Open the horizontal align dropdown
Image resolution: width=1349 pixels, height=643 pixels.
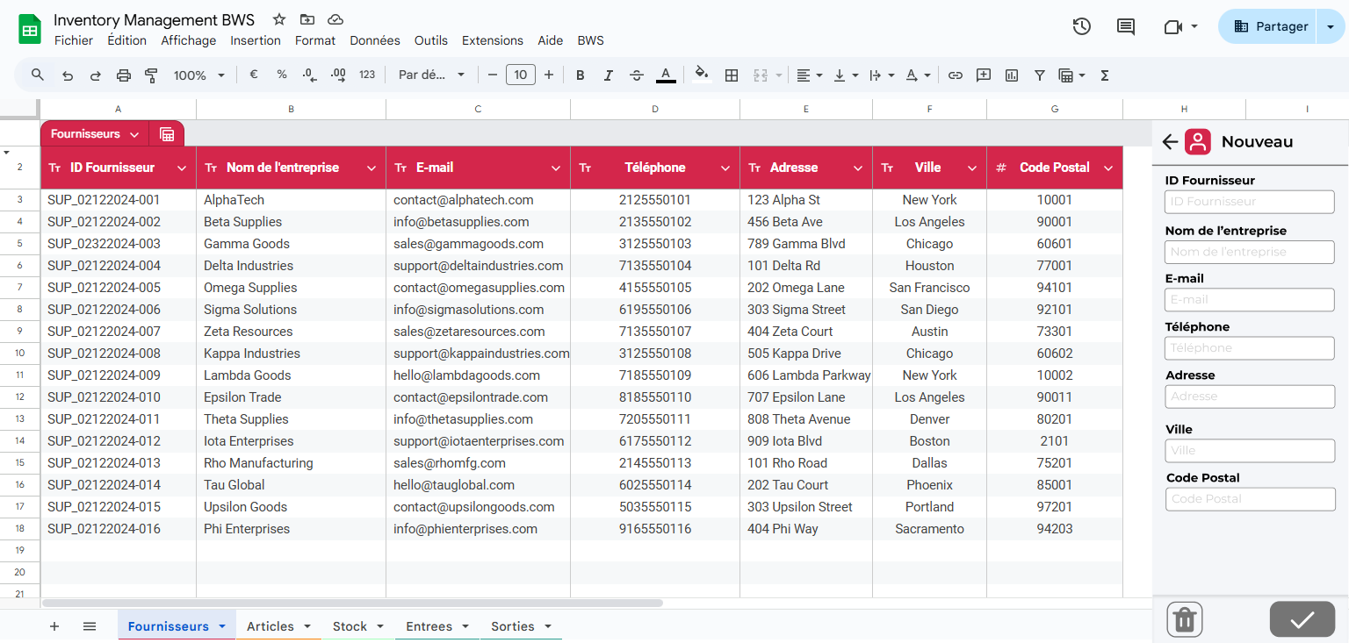point(809,75)
